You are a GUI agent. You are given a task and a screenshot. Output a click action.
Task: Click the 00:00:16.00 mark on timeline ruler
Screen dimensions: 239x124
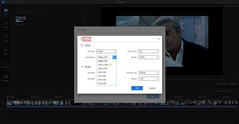pyautogui.click(x=34, y=97)
